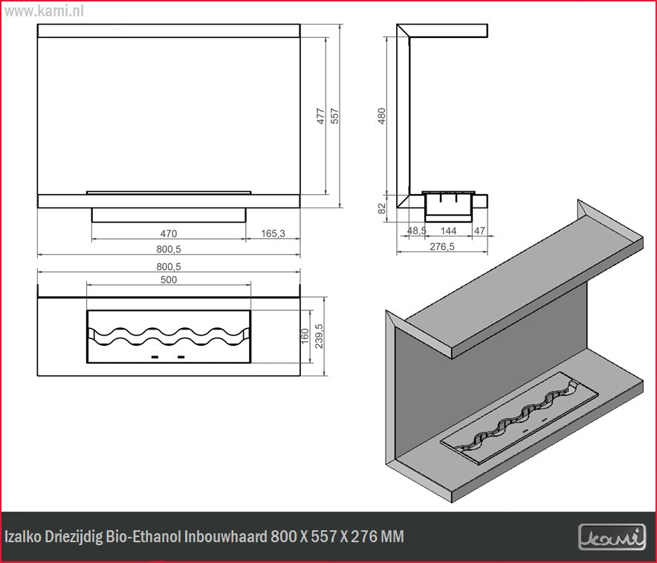Click the burner cross-section in side view
Image resolution: width=657 pixels, height=563 pixels.
pyautogui.click(x=447, y=205)
